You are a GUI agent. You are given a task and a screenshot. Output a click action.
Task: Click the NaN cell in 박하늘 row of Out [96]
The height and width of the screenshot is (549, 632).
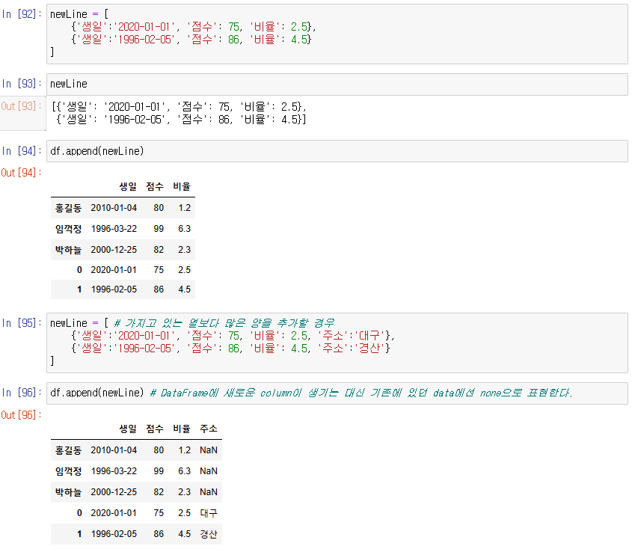click(x=209, y=492)
